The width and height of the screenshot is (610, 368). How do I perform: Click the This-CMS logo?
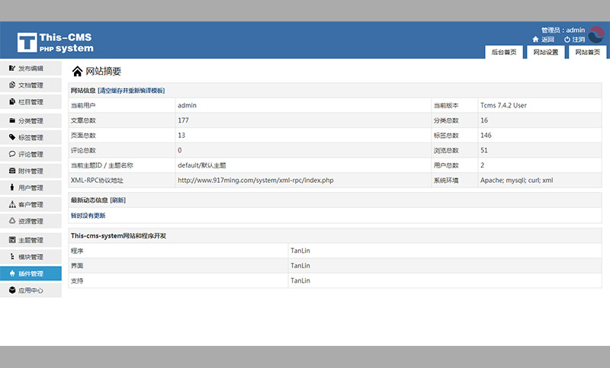click(x=55, y=43)
